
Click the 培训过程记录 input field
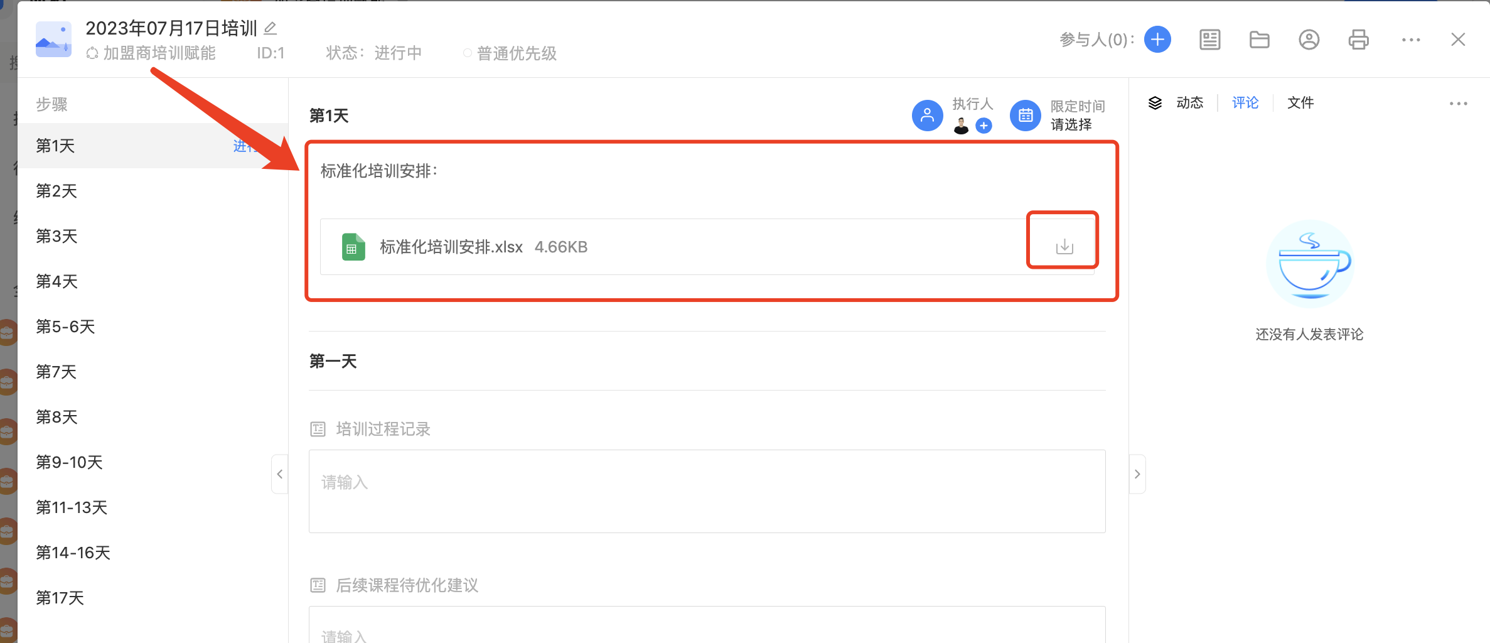click(707, 491)
